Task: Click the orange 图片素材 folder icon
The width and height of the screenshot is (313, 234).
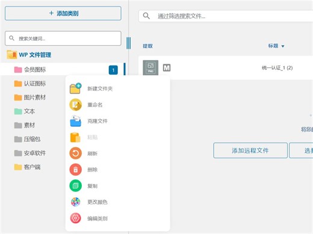Action: 18,97
